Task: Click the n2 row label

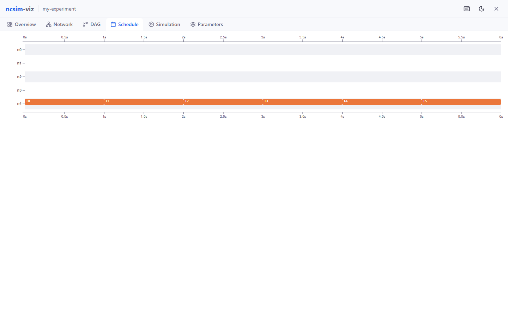Action: 19,77
